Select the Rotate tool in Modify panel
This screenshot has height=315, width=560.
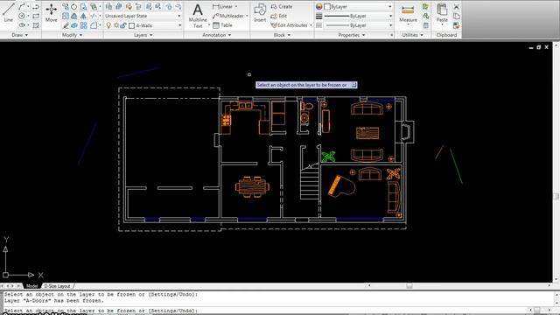73,6
